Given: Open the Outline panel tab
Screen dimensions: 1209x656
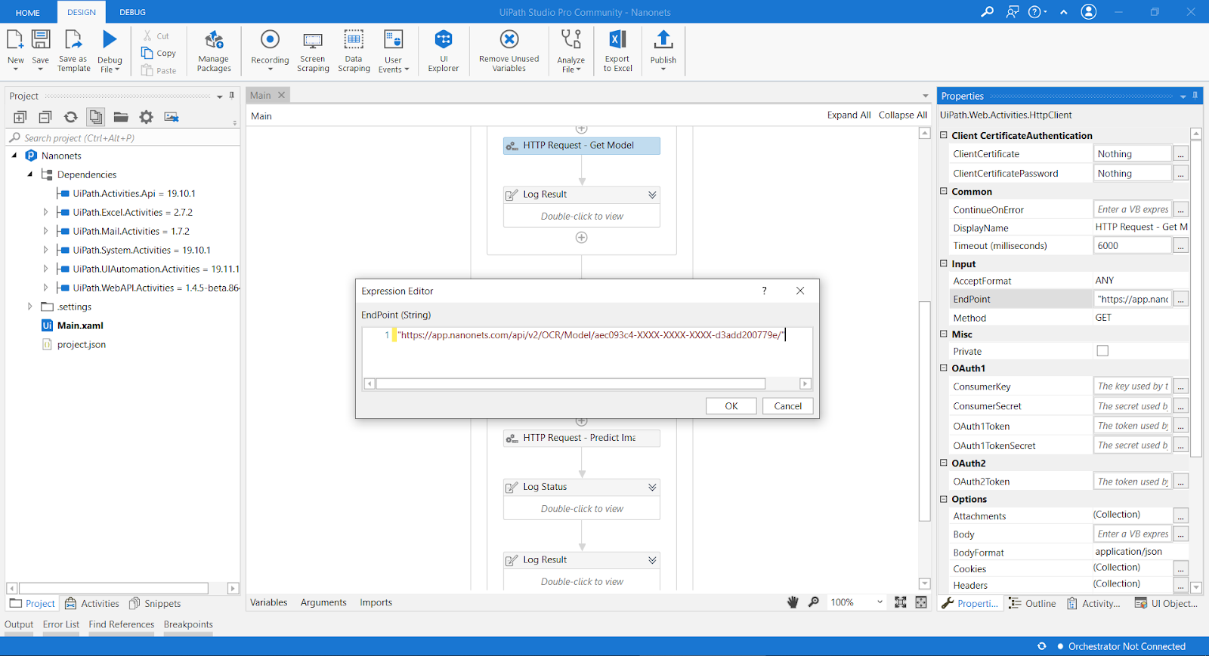Looking at the screenshot, I should (x=1032, y=604).
